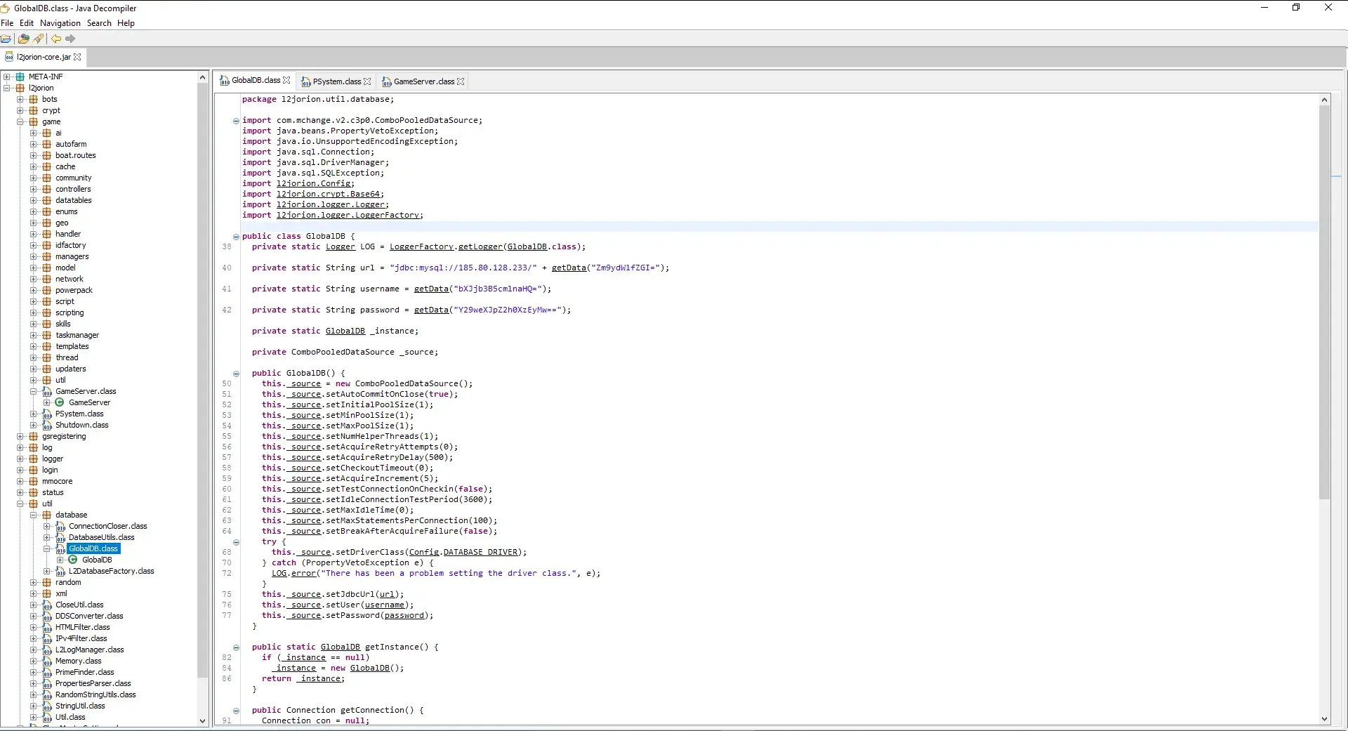Select the GlobalDB.class editor tab

[x=256, y=81]
